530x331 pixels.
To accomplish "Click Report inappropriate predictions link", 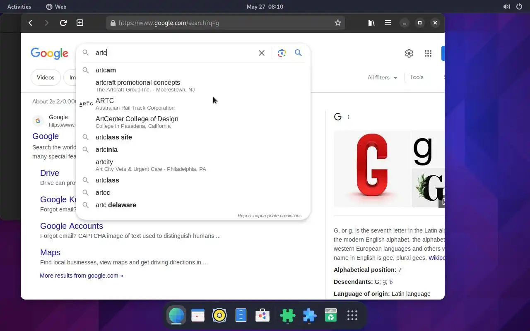I will click(x=270, y=216).
